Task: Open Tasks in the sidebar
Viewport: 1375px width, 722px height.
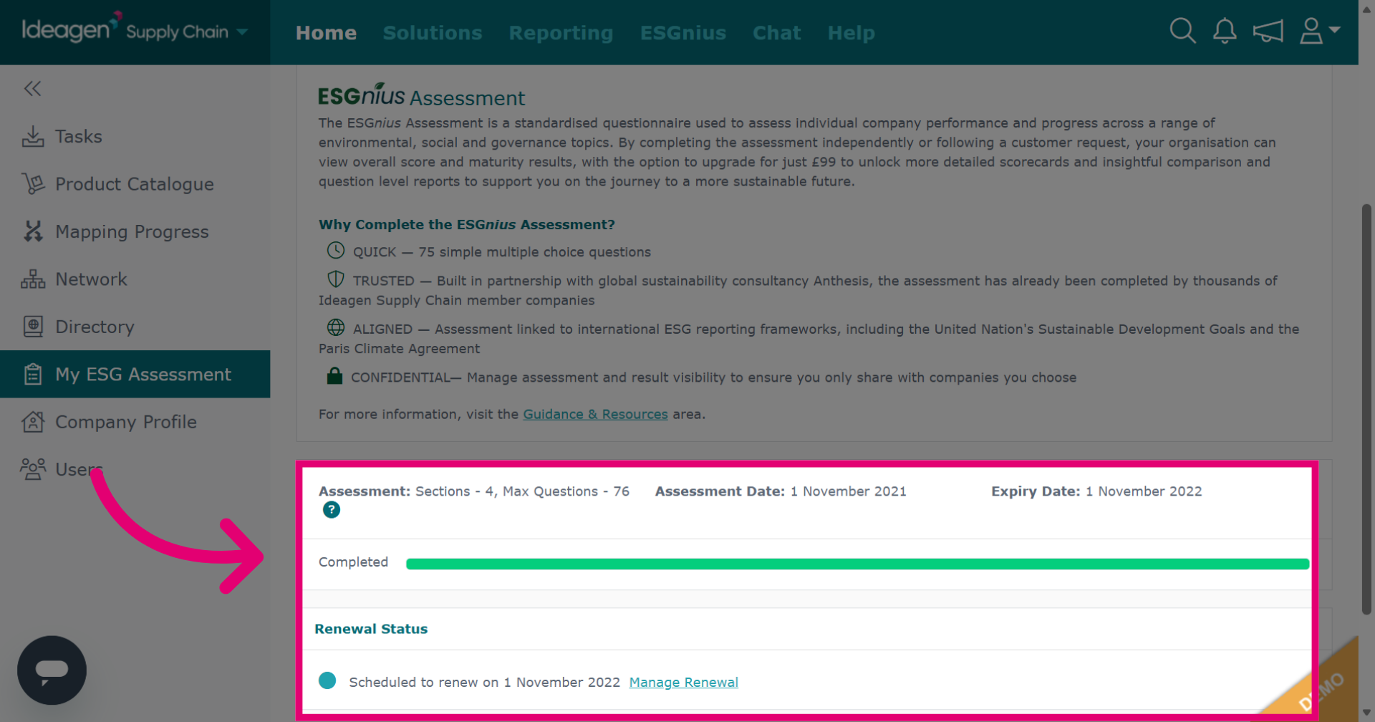Action: [135, 136]
